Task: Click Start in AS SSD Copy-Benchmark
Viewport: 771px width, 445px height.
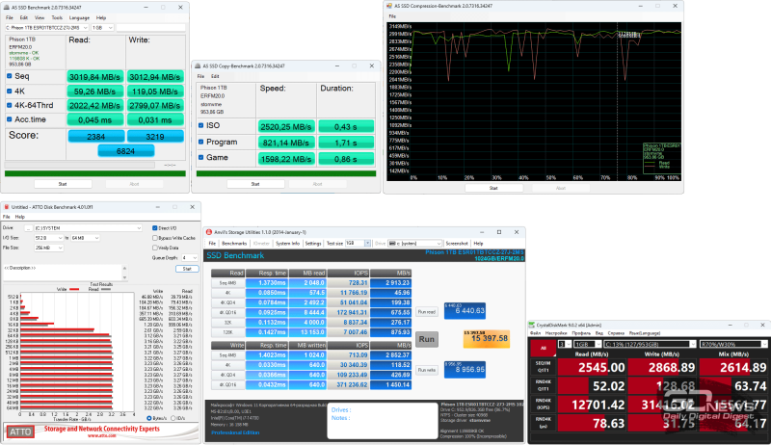Action: coord(255,184)
